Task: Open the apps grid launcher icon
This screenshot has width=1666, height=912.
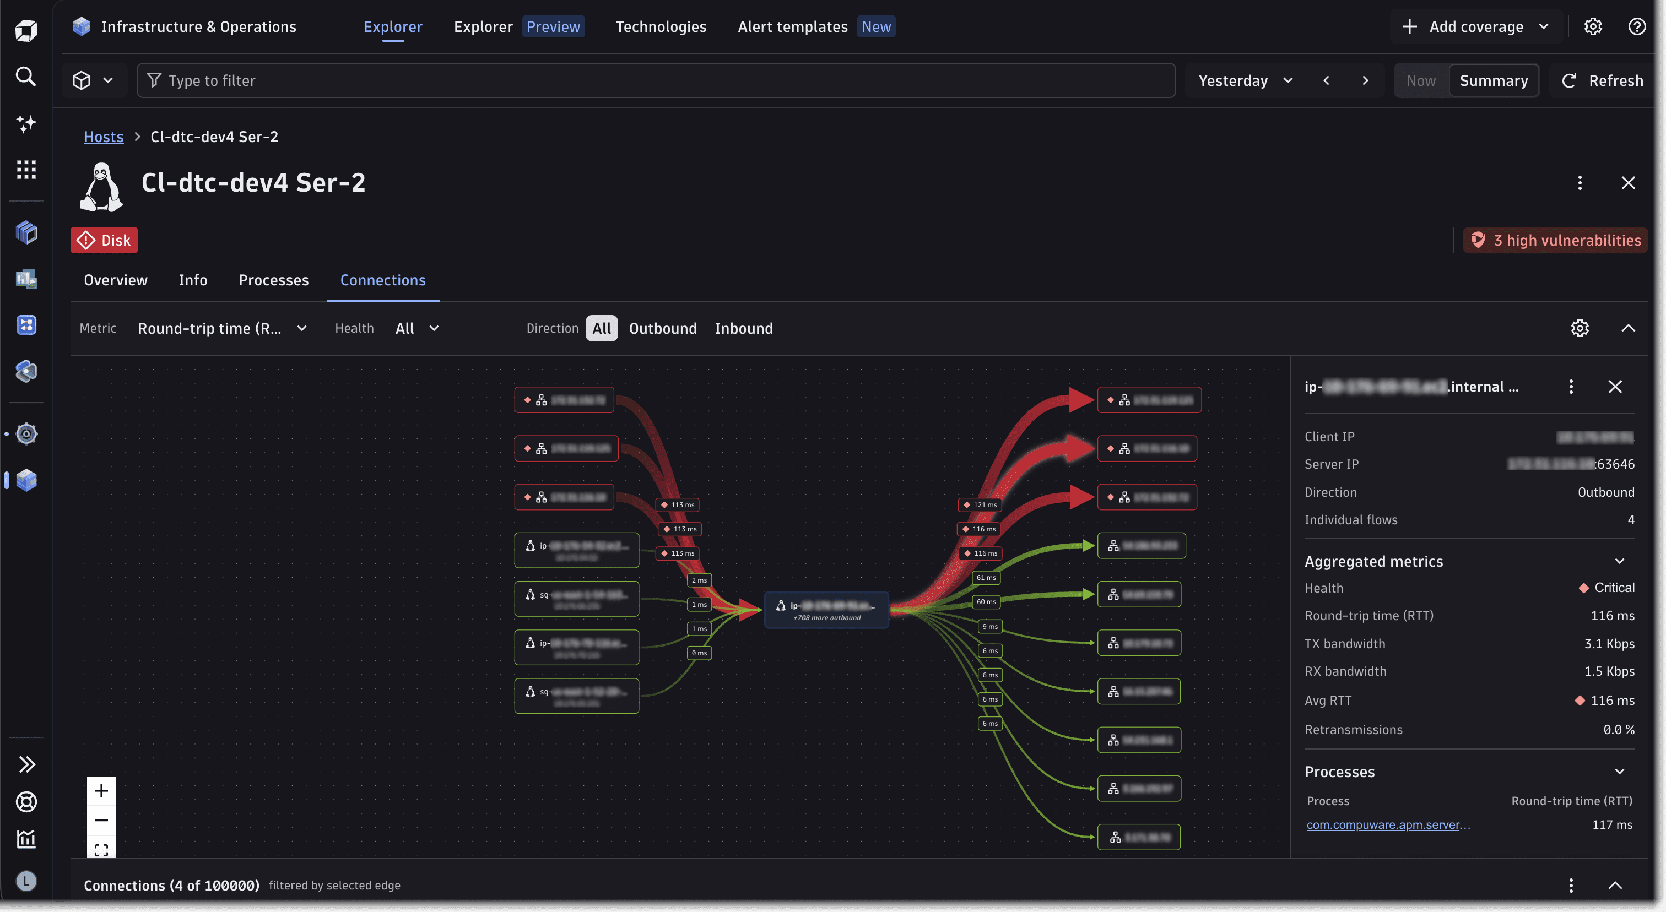Action: point(26,169)
